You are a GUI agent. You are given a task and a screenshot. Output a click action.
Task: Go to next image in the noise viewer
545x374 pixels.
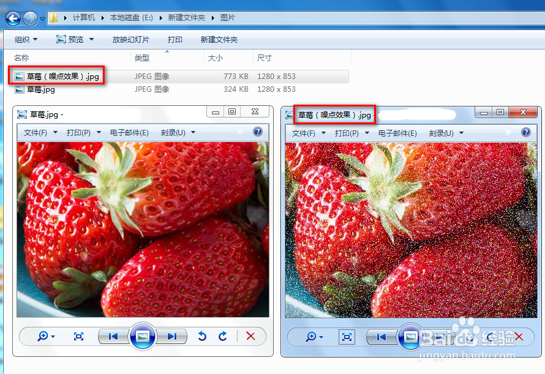coord(440,337)
